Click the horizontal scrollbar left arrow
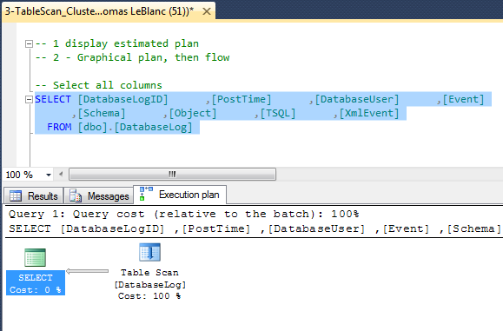 tap(61, 175)
